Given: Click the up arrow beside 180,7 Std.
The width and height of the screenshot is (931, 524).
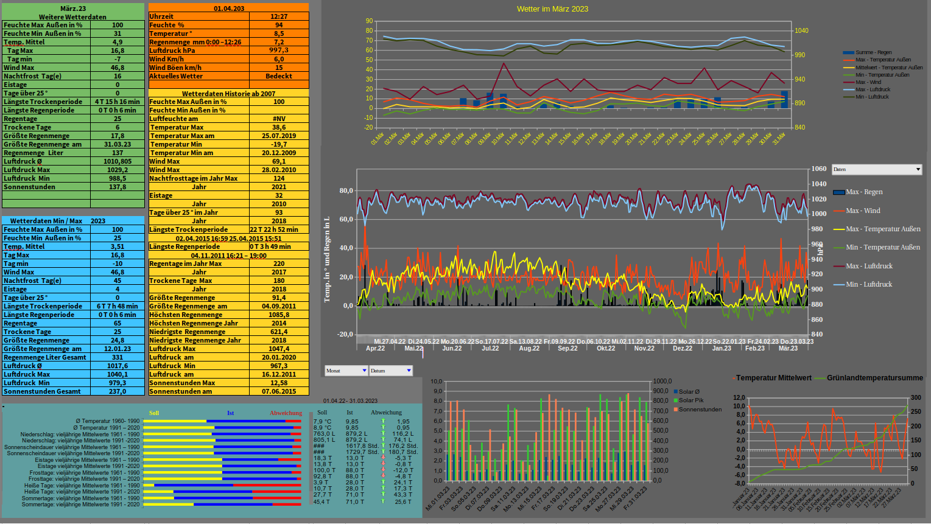Looking at the screenshot, I should [383, 452].
